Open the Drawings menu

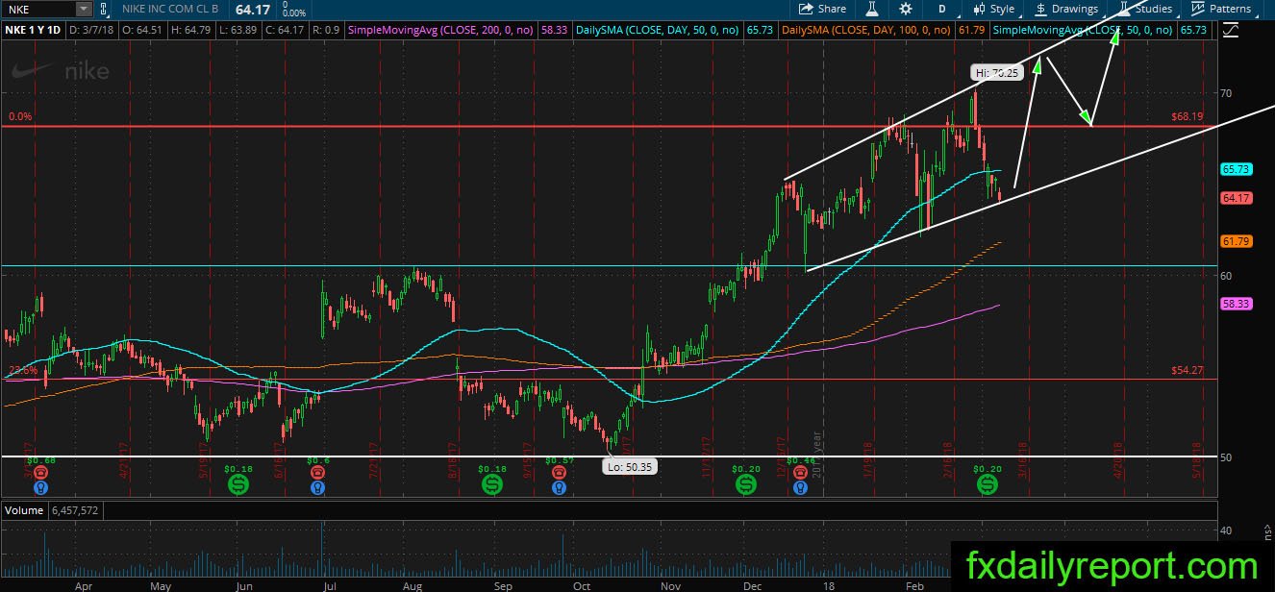coord(1066,9)
